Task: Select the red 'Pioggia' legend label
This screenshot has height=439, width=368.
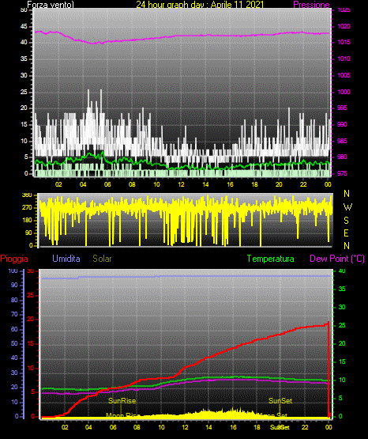Action: click(14, 259)
